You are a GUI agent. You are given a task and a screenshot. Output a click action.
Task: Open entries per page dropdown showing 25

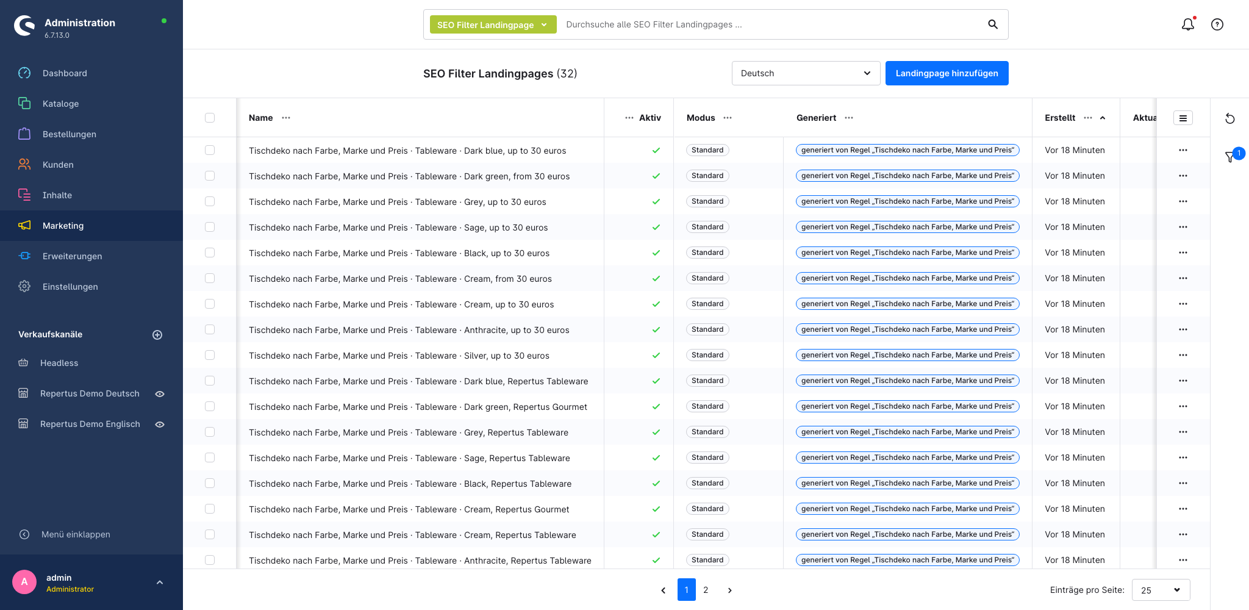1161,590
